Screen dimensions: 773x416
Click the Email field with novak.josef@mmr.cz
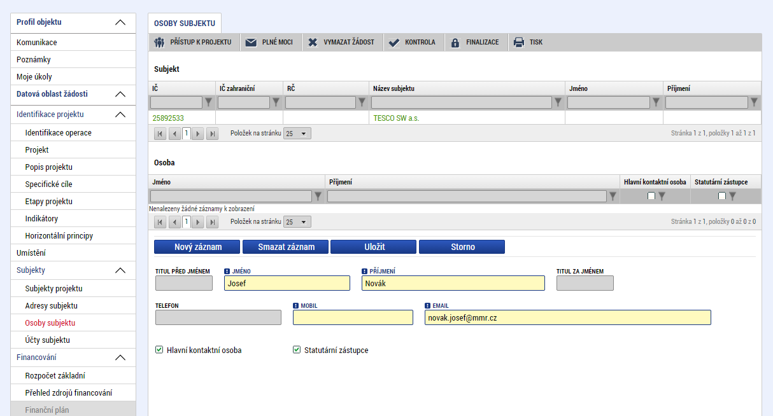[568, 317]
